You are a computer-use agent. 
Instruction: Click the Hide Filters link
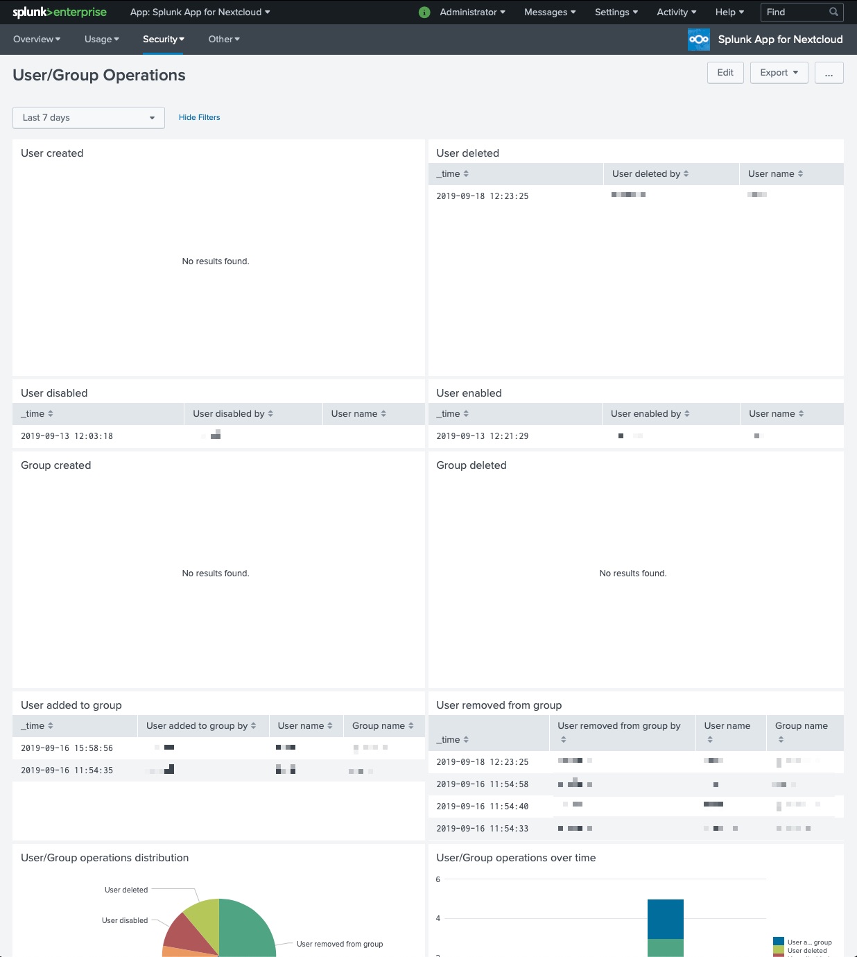[199, 118]
